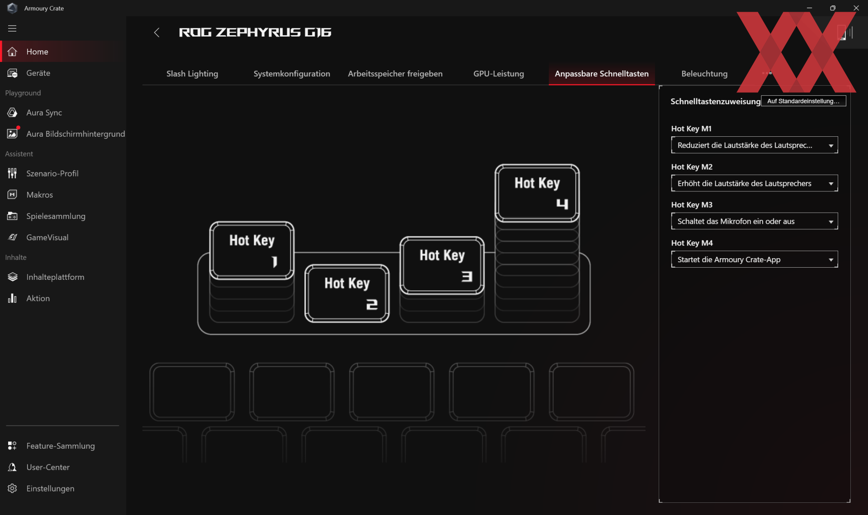Open the Feature-Sammlung icon
868x515 pixels.
[12, 446]
